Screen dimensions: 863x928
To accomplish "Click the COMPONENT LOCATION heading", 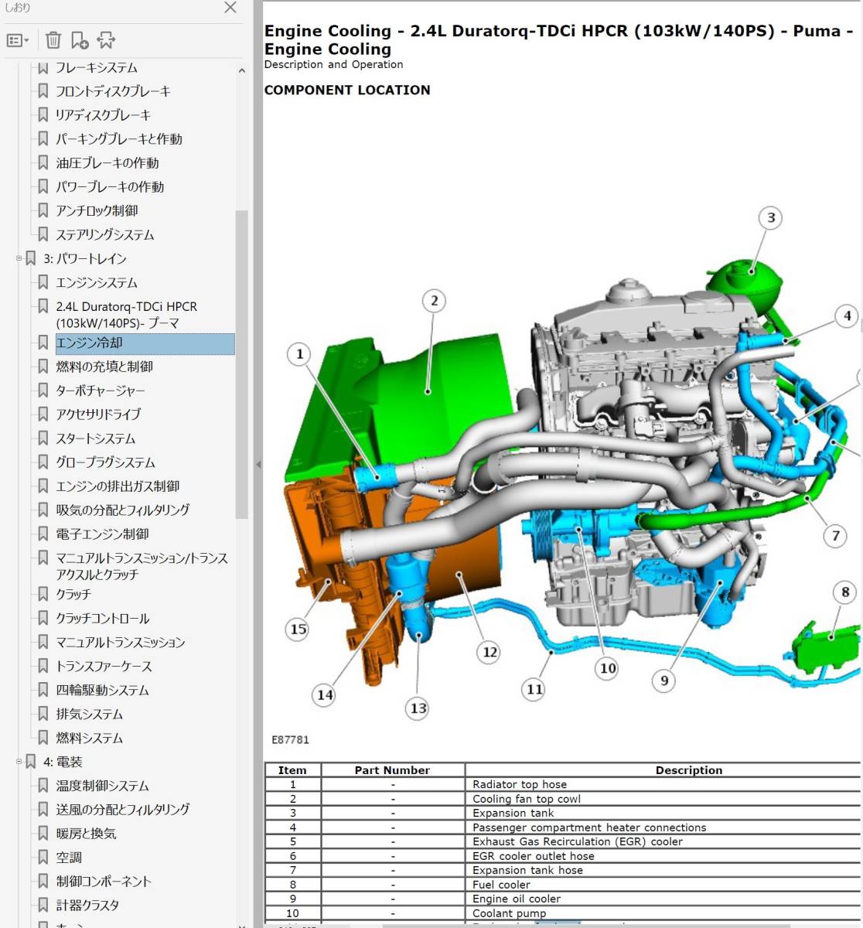I will (x=347, y=90).
